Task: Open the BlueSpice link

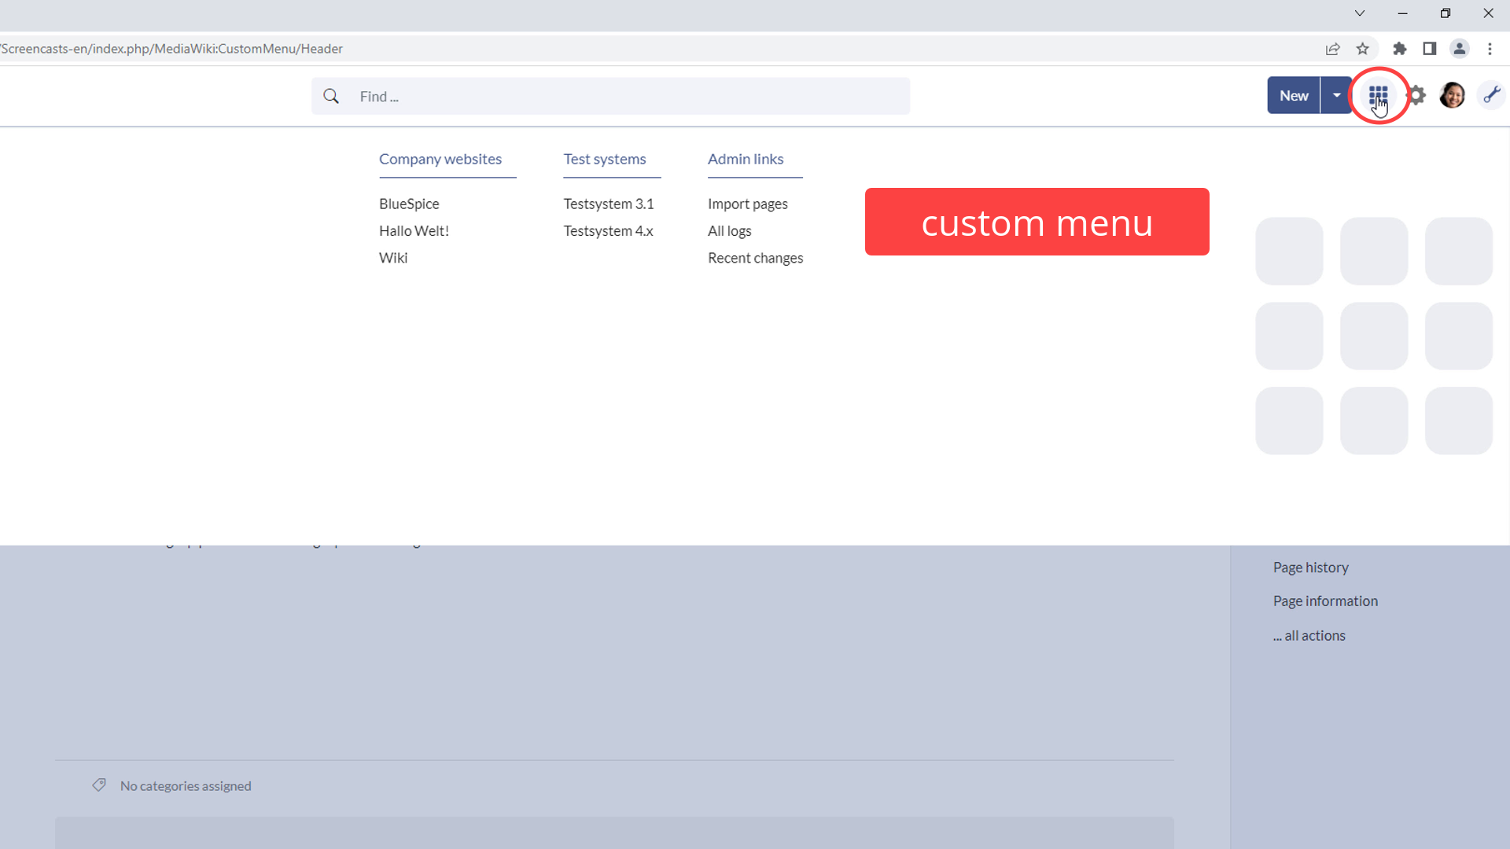Action: (x=409, y=204)
